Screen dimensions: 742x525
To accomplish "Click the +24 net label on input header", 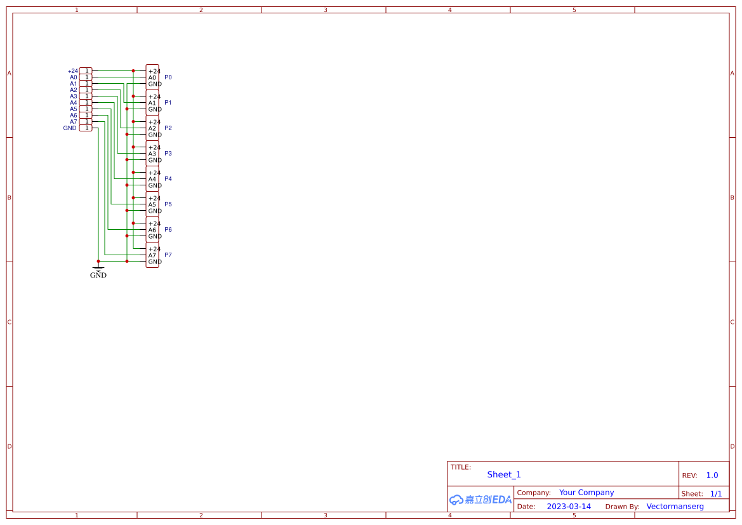I will (x=72, y=70).
